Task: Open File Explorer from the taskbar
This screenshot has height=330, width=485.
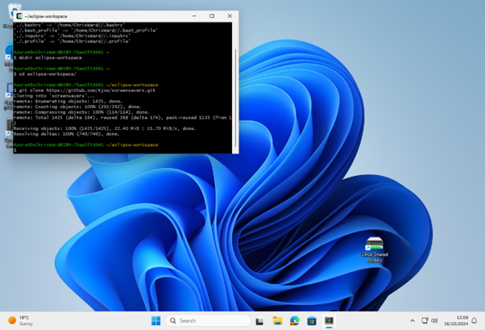Action: [x=277, y=320]
